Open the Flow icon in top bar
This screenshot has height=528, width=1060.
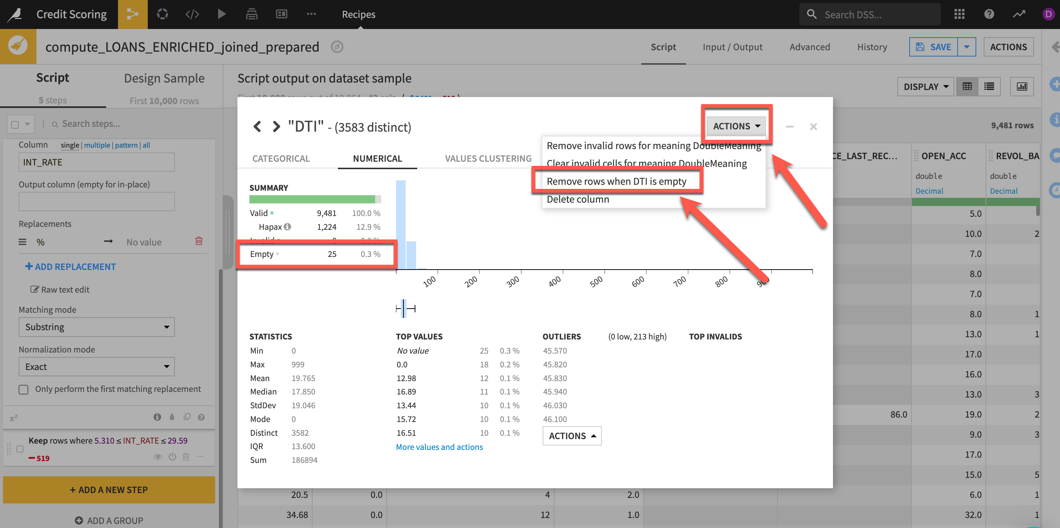pyautogui.click(x=132, y=14)
